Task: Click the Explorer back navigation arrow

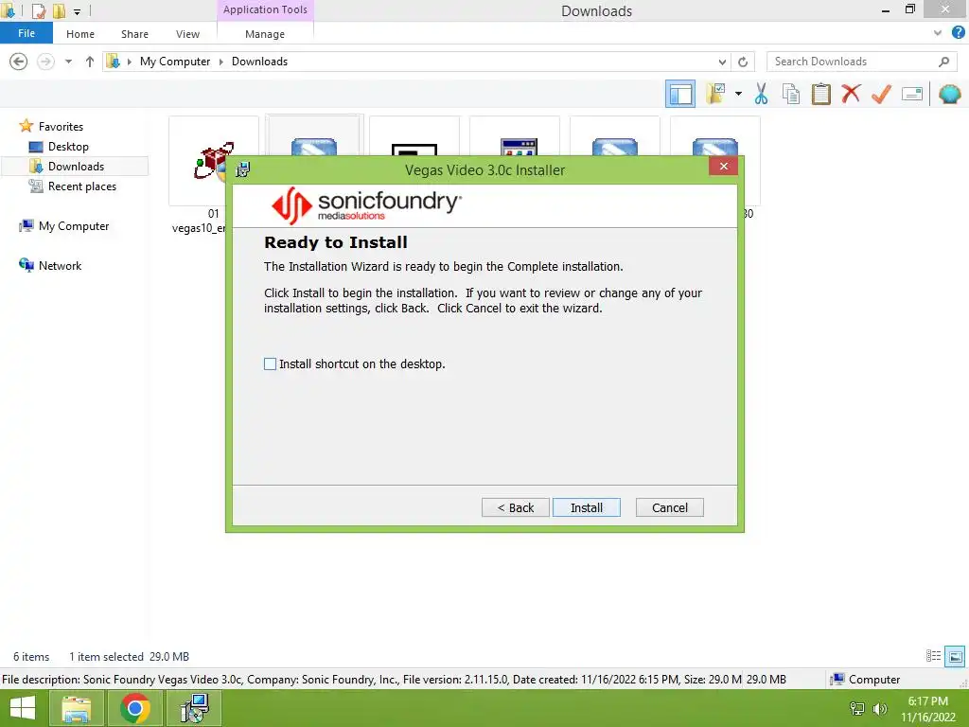Action: coord(19,62)
